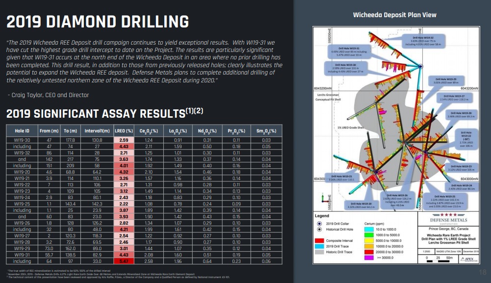Click the '1% LREO Grade Shell' map label

point(350,128)
